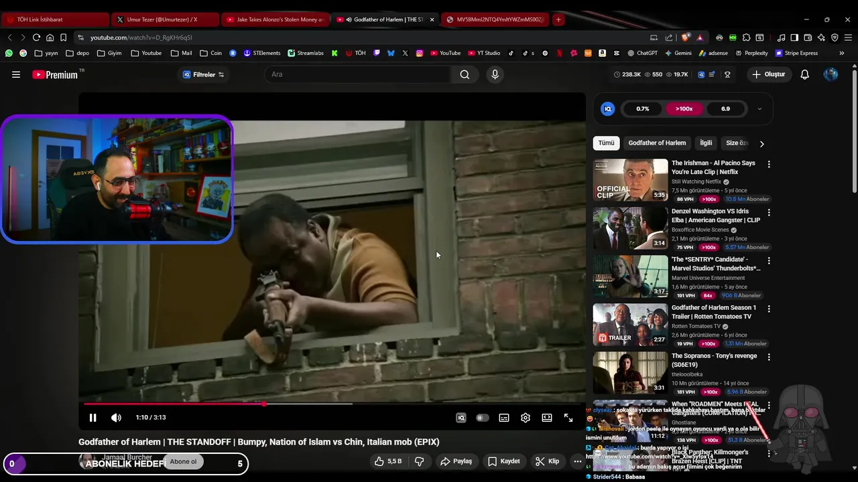This screenshot has height=482, width=858.
Task: Open more actions menu below video
Action: coord(577,461)
